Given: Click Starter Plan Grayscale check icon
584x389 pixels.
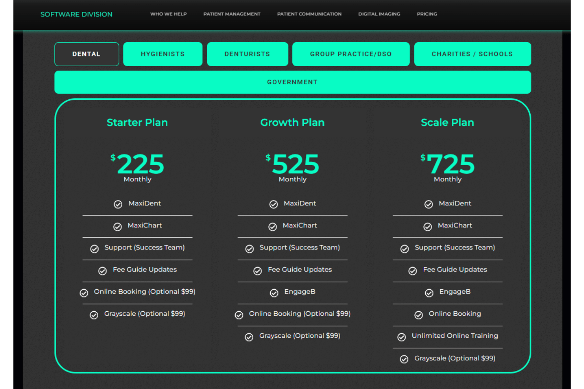Looking at the screenshot, I should tap(94, 315).
